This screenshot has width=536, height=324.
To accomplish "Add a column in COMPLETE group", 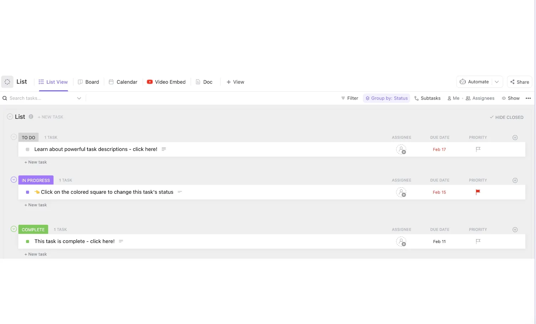I will click(x=515, y=229).
